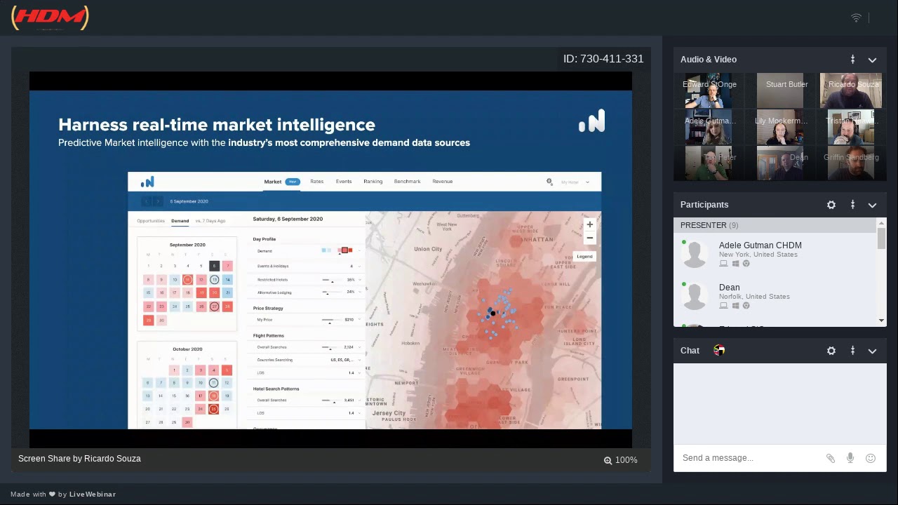898x505 pixels.
Task: Open the Benchmark tab in shared dashboard
Action: coord(407,182)
